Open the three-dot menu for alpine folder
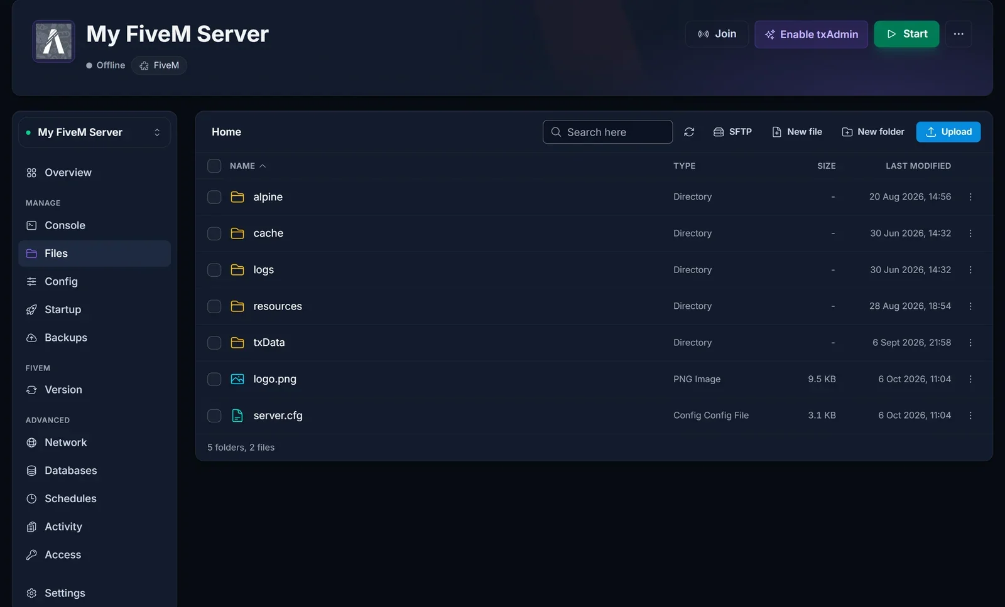Viewport: 1005px width, 607px height. (970, 197)
